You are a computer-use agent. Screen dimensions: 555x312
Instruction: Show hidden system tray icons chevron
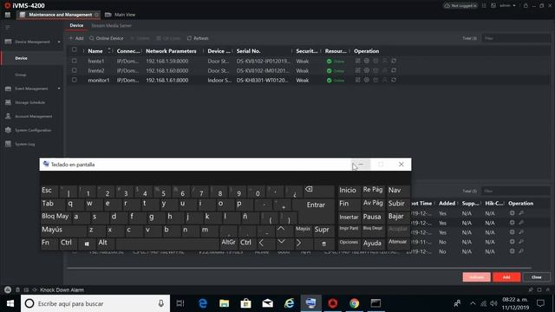473,303
